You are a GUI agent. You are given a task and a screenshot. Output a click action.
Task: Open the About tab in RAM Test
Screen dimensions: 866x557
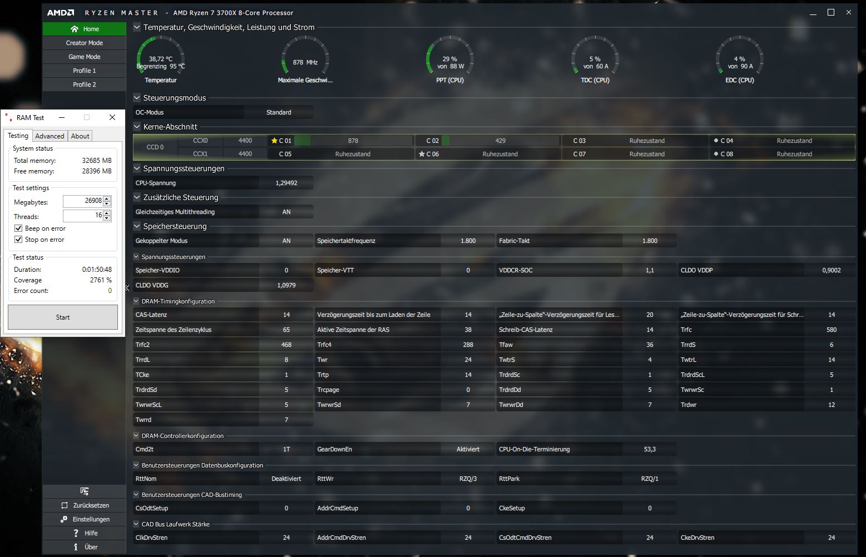pos(80,136)
